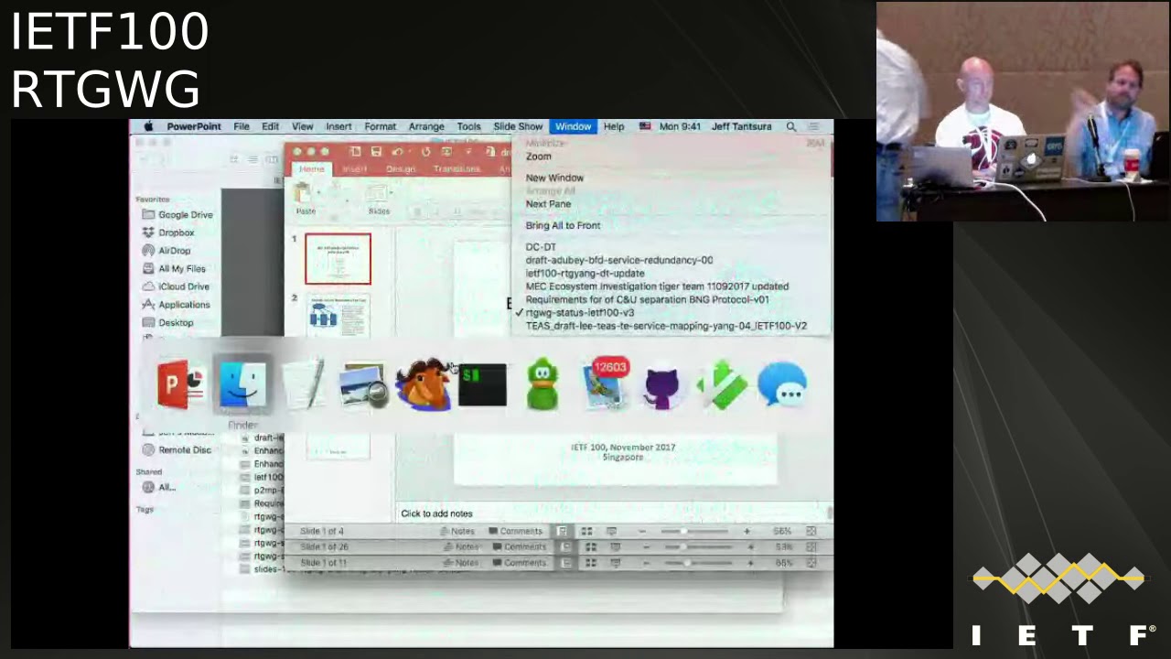This screenshot has width=1171, height=659.
Task: Switch to Slide Sorter view in Slide 1 of 4 bar
Action: (x=586, y=531)
